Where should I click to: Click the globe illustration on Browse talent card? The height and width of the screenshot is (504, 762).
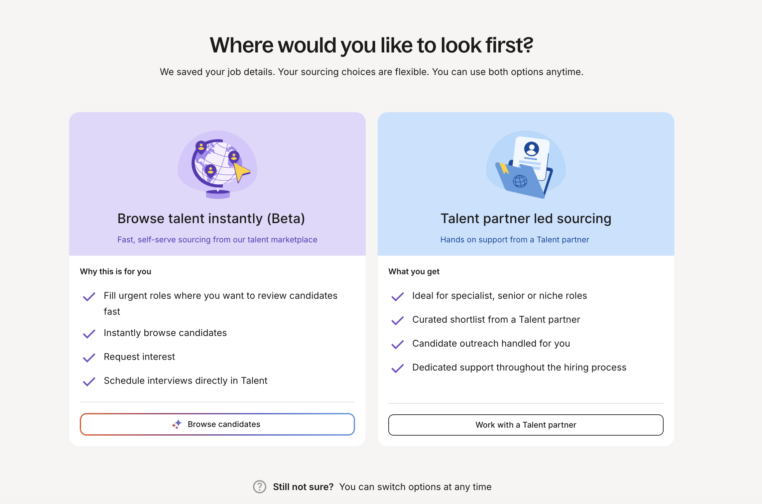217,165
